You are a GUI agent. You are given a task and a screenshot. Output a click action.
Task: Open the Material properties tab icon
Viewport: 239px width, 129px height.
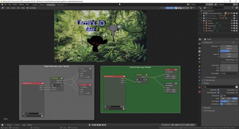pos(200,87)
